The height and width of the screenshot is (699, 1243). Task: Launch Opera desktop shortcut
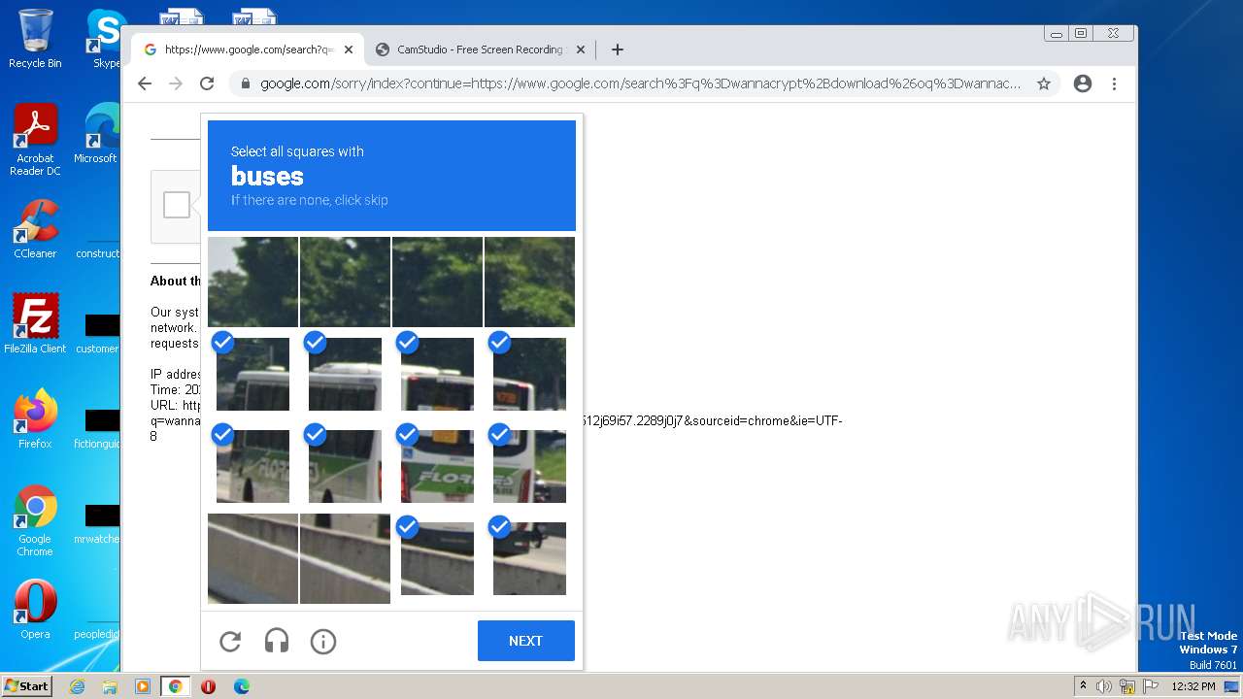pos(35,610)
